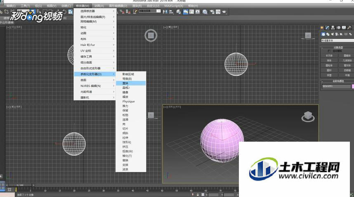Toggle Percent Snap in toolbar
This screenshot has width=354, height=197.
[x=122, y=12]
